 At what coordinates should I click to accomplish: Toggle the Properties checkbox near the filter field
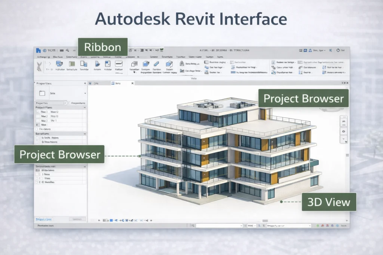coord(70,103)
